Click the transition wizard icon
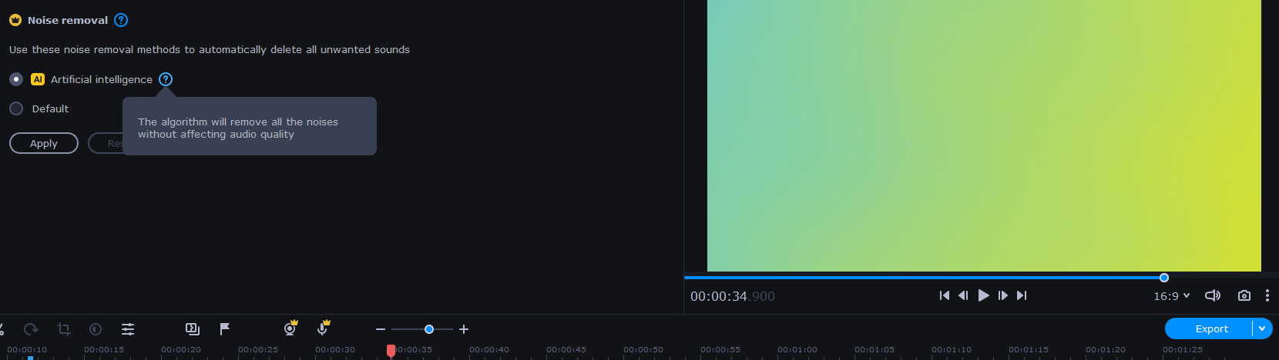The image size is (1279, 360). [x=193, y=329]
